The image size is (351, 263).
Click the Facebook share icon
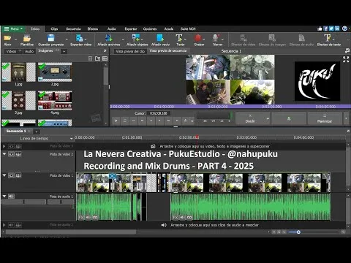pyautogui.click(x=325, y=28)
